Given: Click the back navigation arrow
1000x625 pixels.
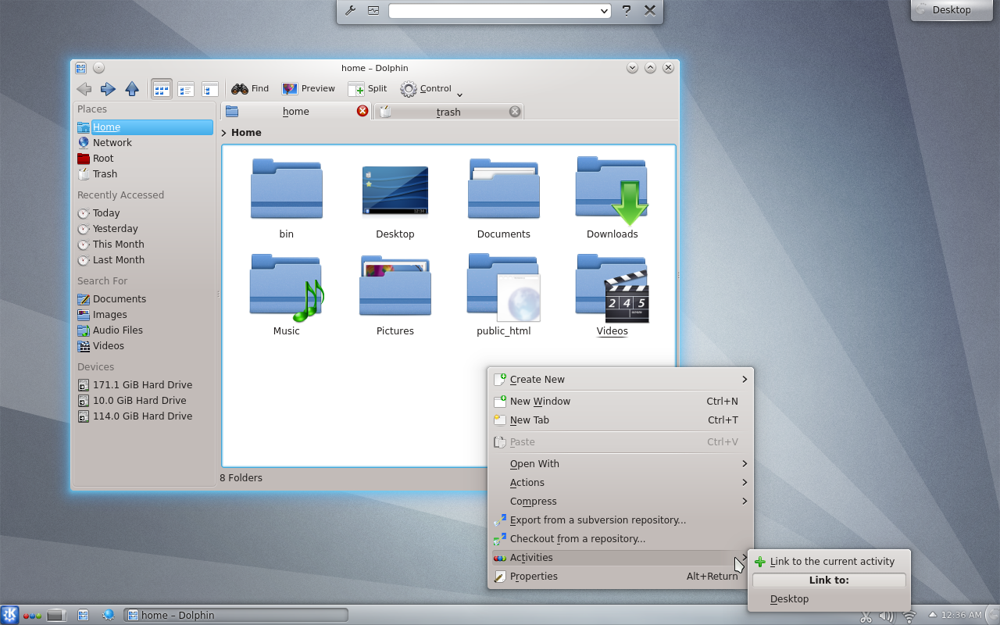Looking at the screenshot, I should [x=84, y=88].
